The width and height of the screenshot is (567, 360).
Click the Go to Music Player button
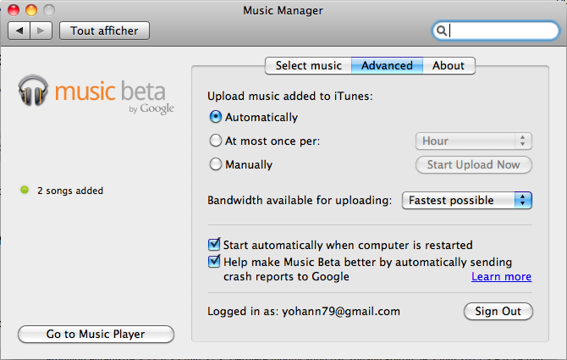[96, 335]
